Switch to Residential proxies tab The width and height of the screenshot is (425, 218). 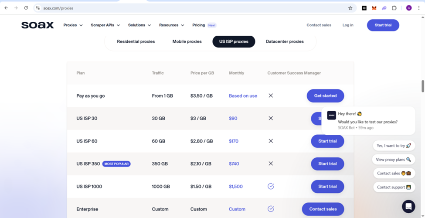point(136,41)
